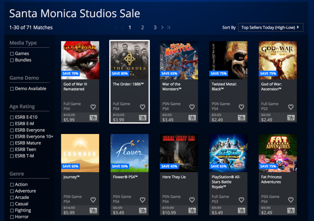The height and width of the screenshot is (221, 314).
Task: Add Fat Princess Adventures to cart
Action: pyautogui.click(x=291, y=210)
